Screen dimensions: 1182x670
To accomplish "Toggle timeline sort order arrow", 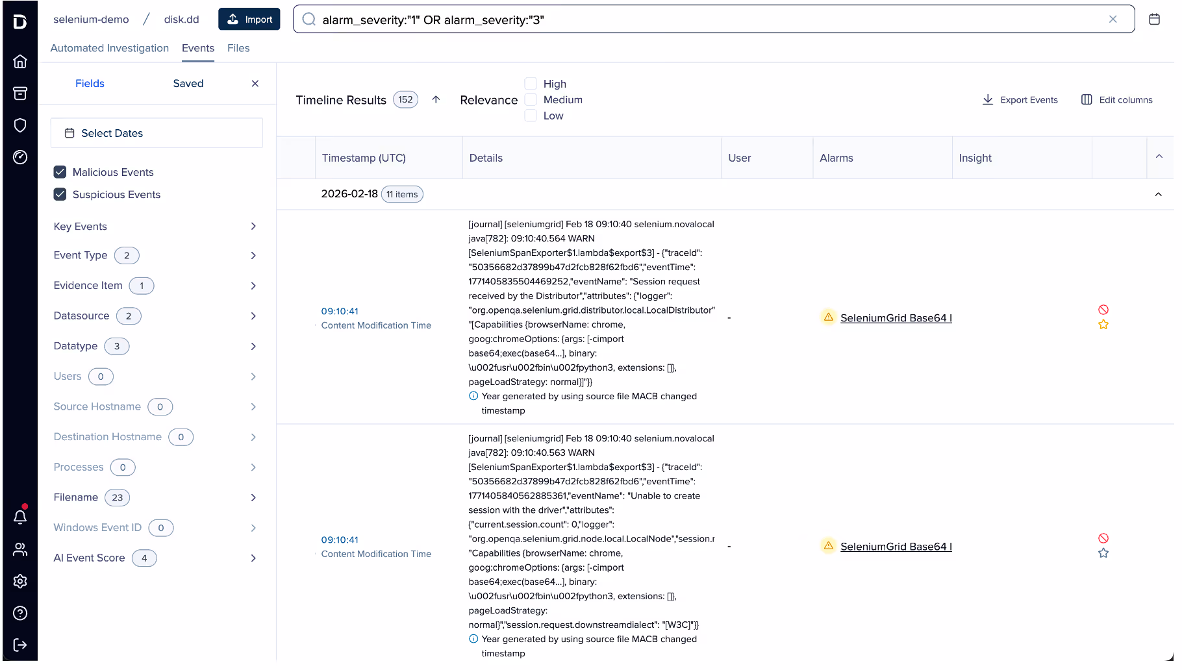I will (436, 99).
